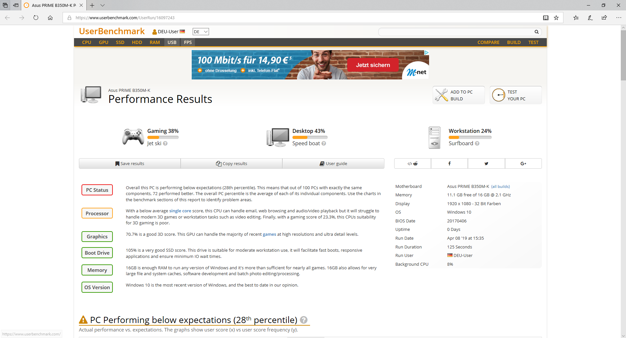
Task: Click the ad choices icon
Action: pos(426,52)
